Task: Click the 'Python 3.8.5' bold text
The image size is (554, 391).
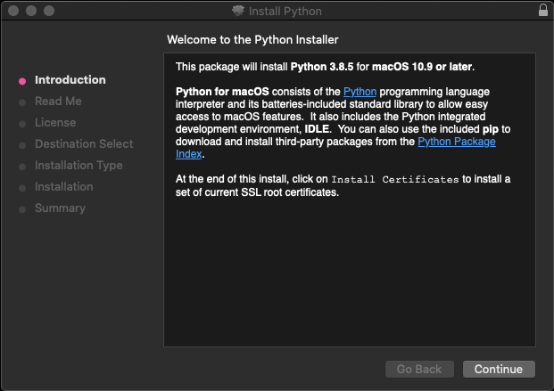Action: pyautogui.click(x=322, y=67)
